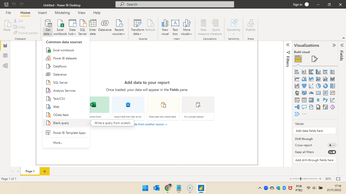Viewport: 346px width, 194px height.
Task: Select the Slicer visual
Action: [297, 100]
